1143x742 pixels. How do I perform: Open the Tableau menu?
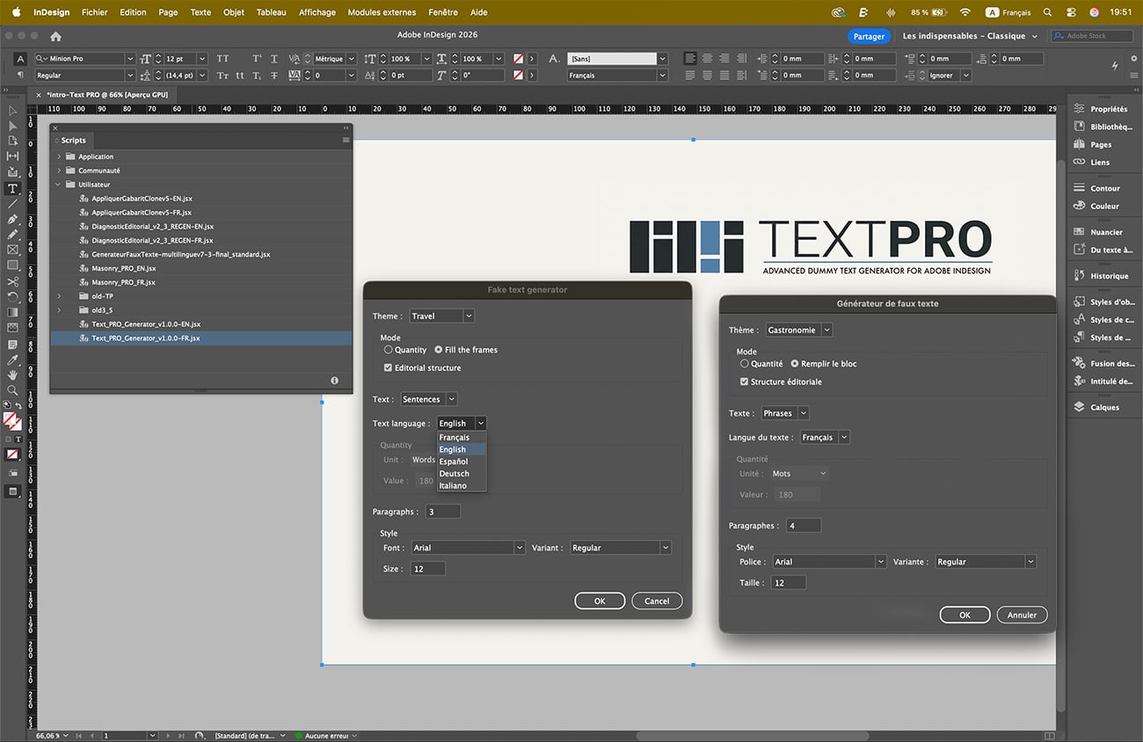(x=271, y=12)
